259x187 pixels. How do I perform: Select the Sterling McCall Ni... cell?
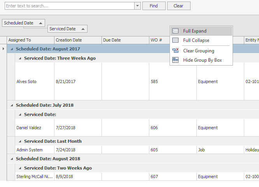pyautogui.click(x=35, y=177)
